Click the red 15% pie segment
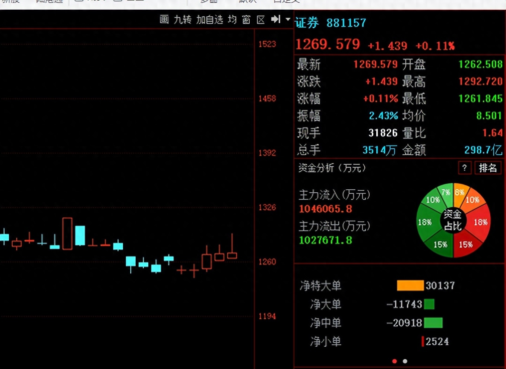Image resolution: width=506 pixels, height=369 pixels. click(x=465, y=245)
